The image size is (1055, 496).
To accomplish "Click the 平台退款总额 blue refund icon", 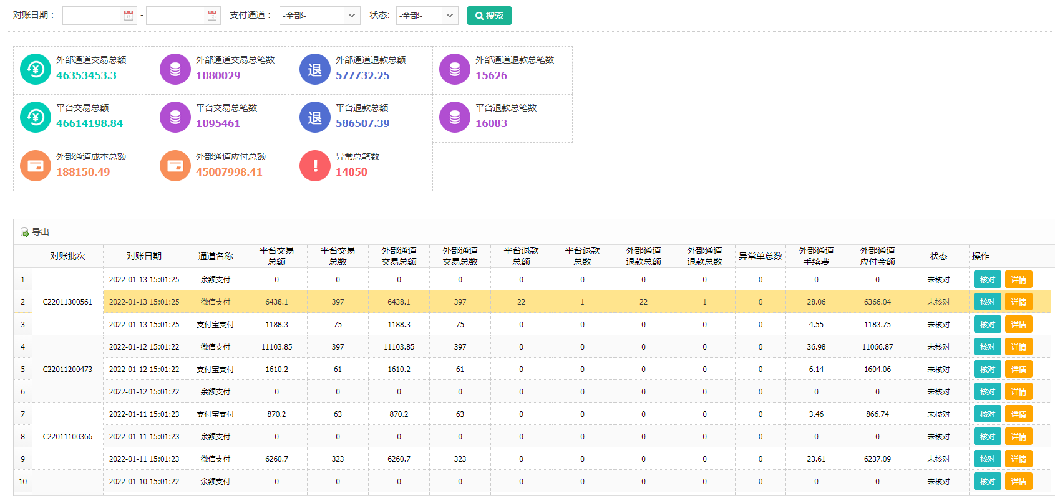I will coord(315,117).
